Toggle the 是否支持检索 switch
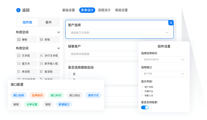207x120 pixels. tap(145, 107)
